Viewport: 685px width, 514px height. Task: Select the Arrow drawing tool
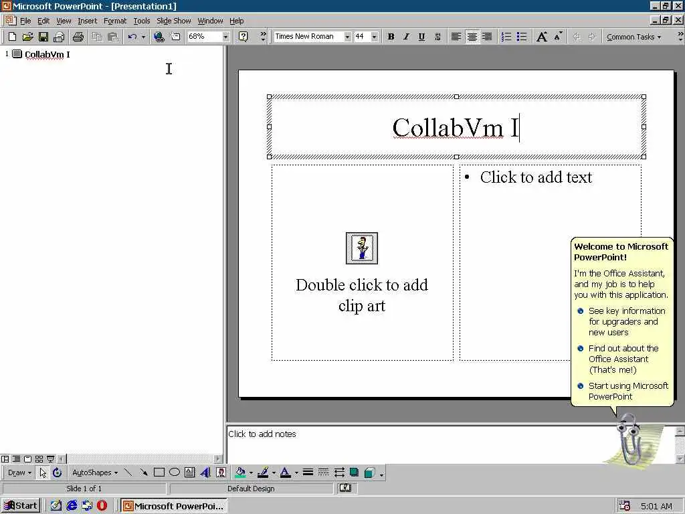(143, 473)
